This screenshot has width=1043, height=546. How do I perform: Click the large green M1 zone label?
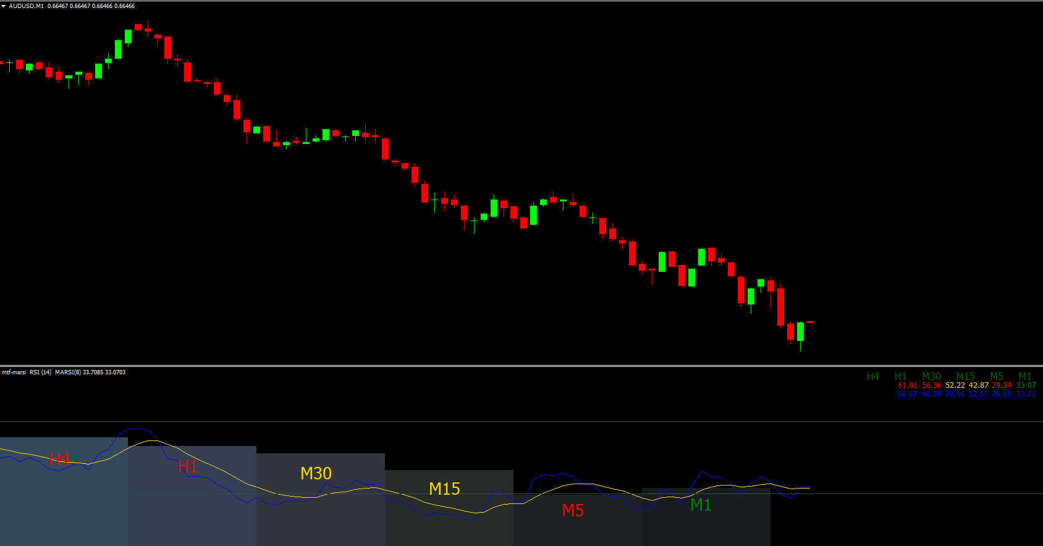pos(701,505)
